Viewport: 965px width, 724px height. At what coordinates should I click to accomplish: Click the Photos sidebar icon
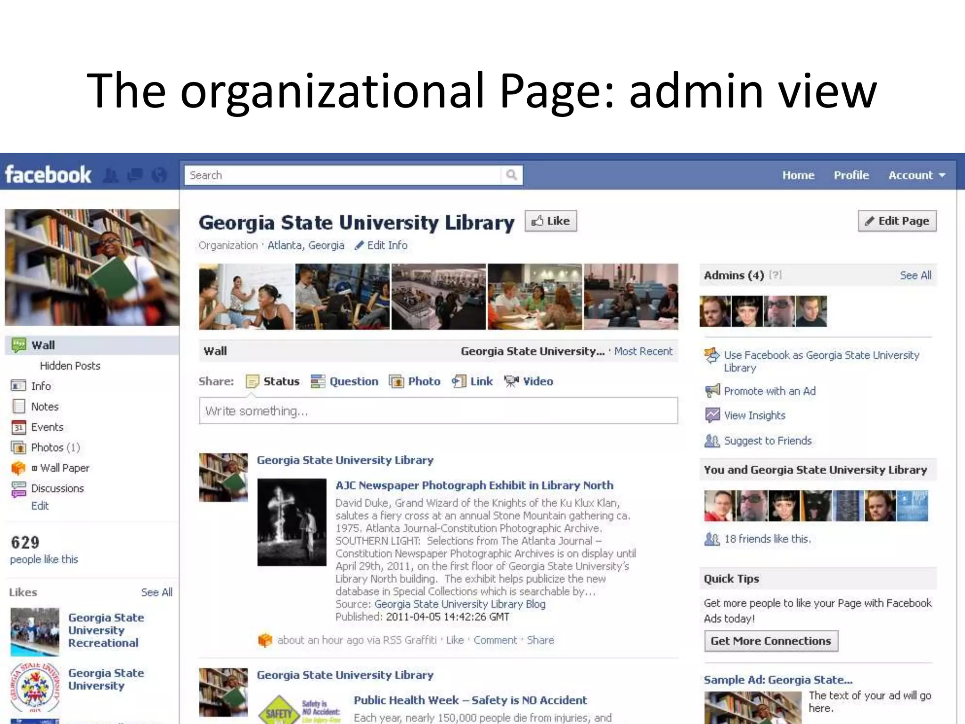18,447
